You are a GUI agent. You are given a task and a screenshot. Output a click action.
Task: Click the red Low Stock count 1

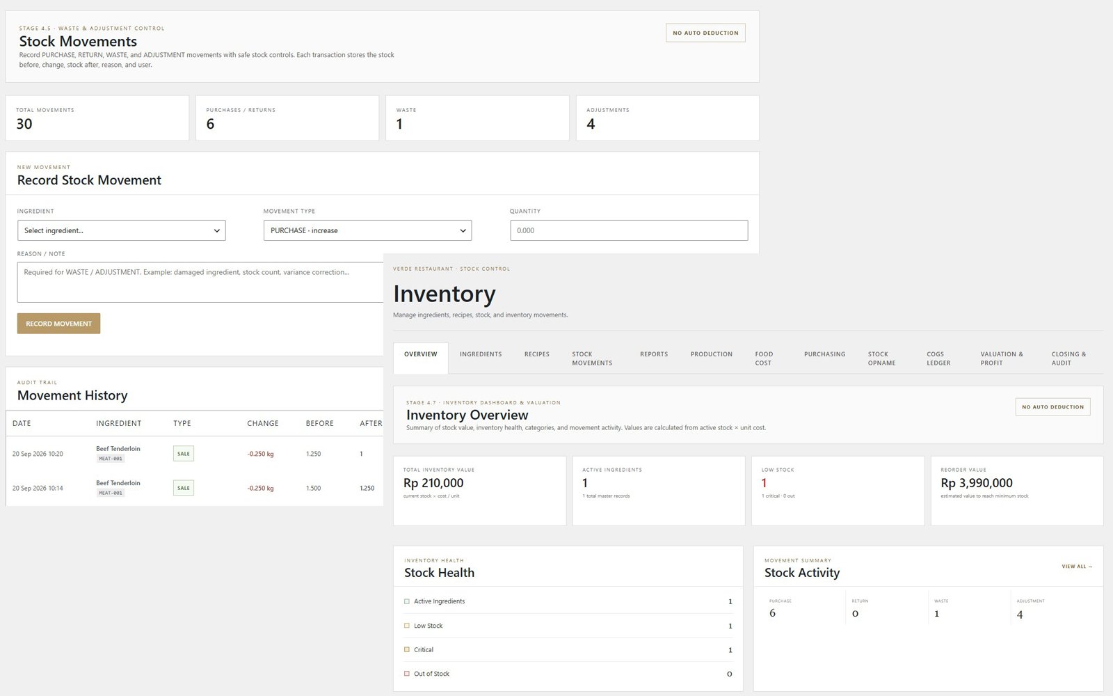point(764,483)
